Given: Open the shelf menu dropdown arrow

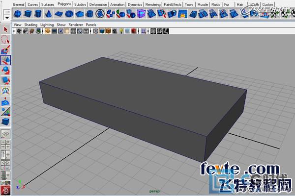Looking at the screenshot, I should tap(7, 18).
